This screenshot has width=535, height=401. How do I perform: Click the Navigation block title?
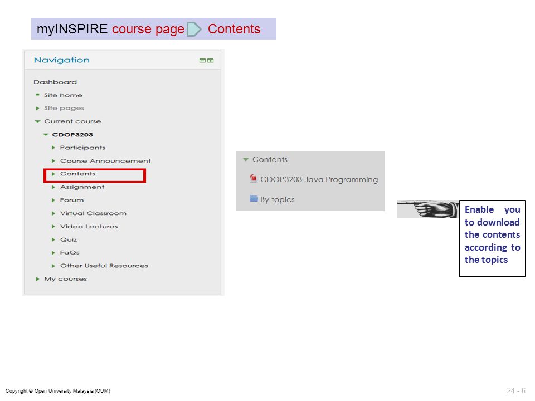point(62,60)
